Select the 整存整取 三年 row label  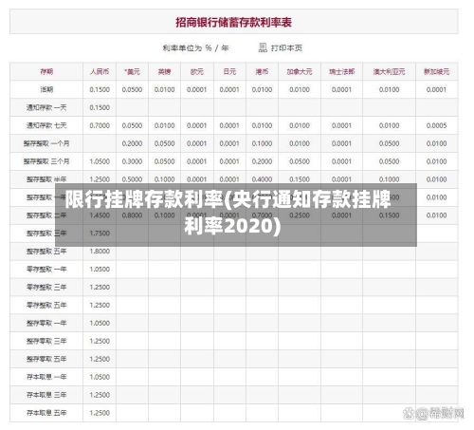46,234
